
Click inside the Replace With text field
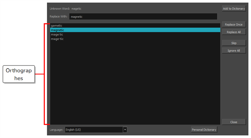click(143, 17)
